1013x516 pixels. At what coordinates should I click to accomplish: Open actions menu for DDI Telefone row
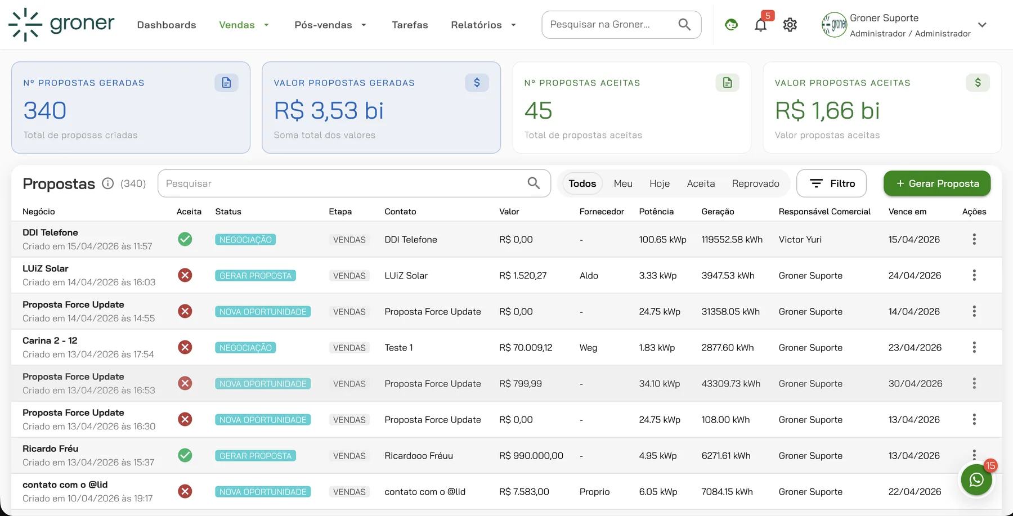click(x=974, y=239)
